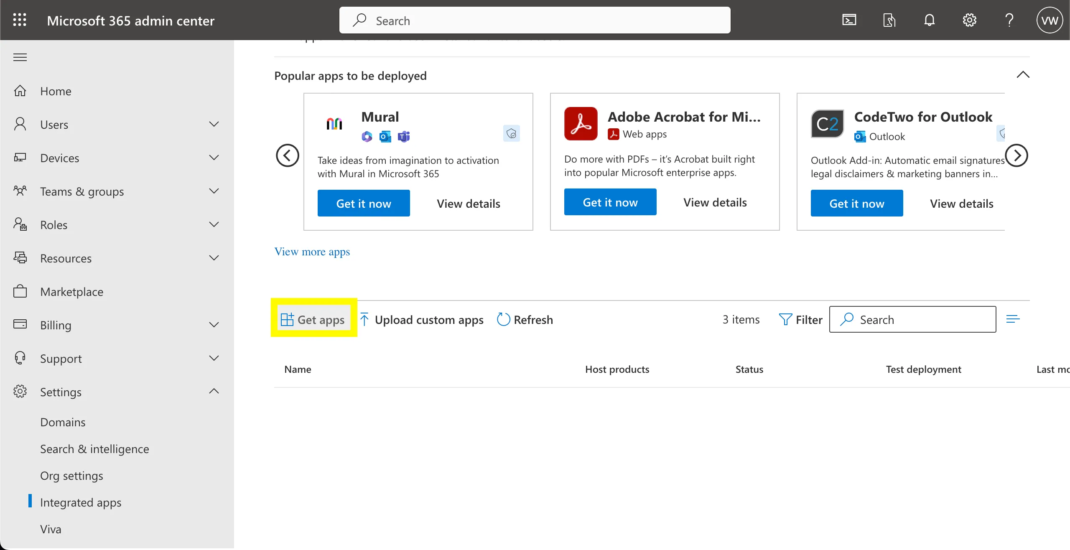Go to next popular apps with the right arrow
Screen dimensions: 1070x550
[1016, 155]
